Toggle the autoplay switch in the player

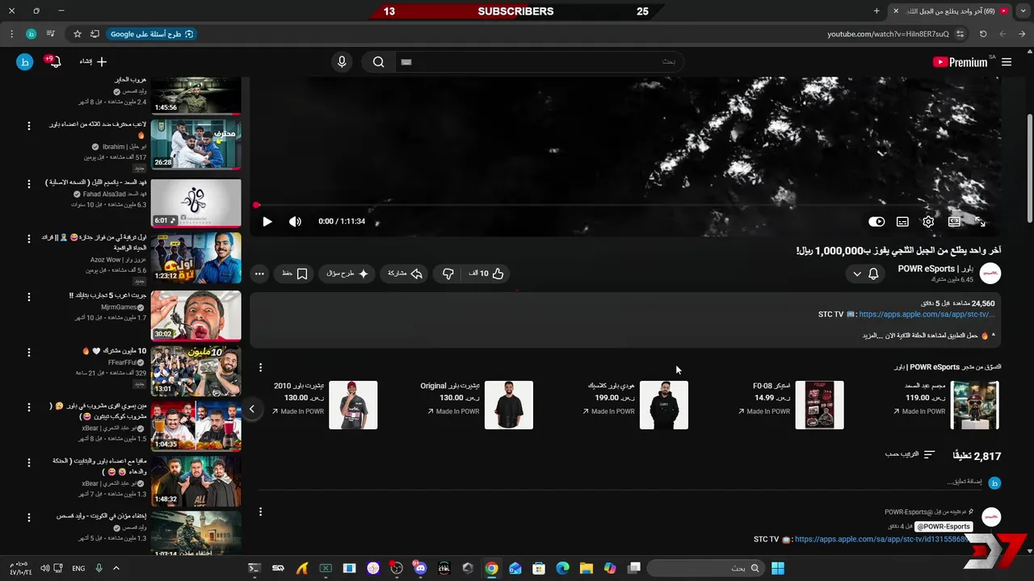pos(876,221)
